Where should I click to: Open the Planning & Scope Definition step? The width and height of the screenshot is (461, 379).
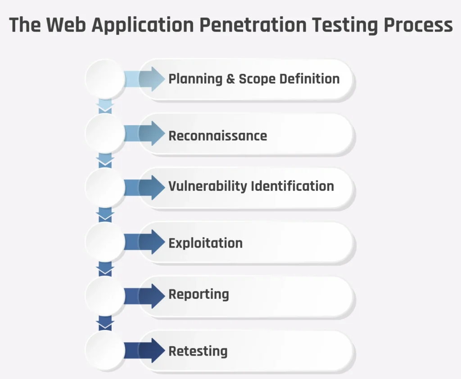[x=254, y=79]
